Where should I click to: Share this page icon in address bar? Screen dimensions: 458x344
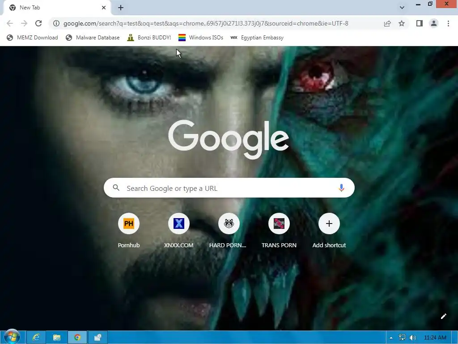pyautogui.click(x=387, y=23)
